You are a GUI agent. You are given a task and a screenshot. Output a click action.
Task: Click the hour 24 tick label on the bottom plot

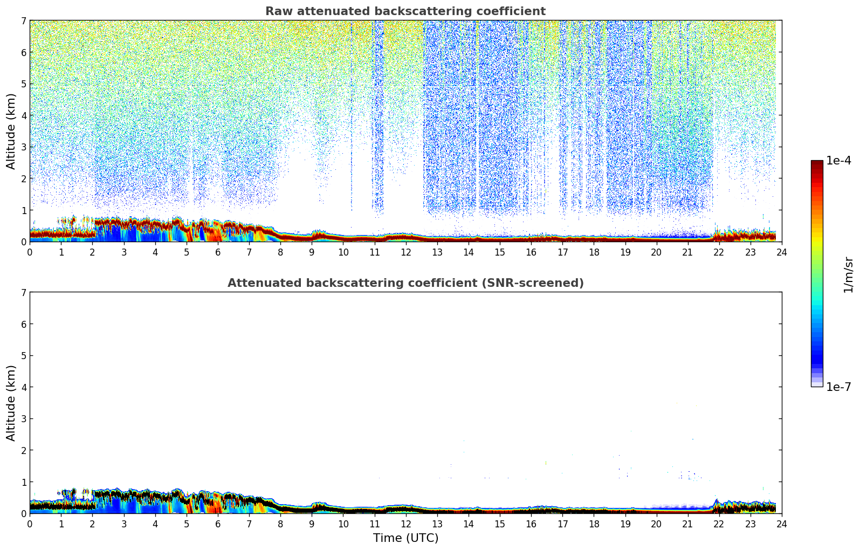[782, 524]
